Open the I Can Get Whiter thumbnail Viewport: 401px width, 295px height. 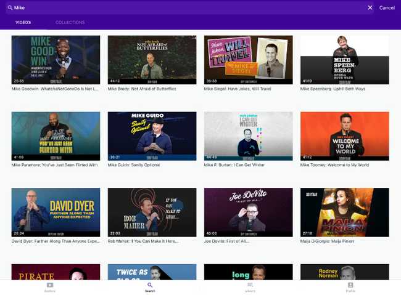(249, 136)
